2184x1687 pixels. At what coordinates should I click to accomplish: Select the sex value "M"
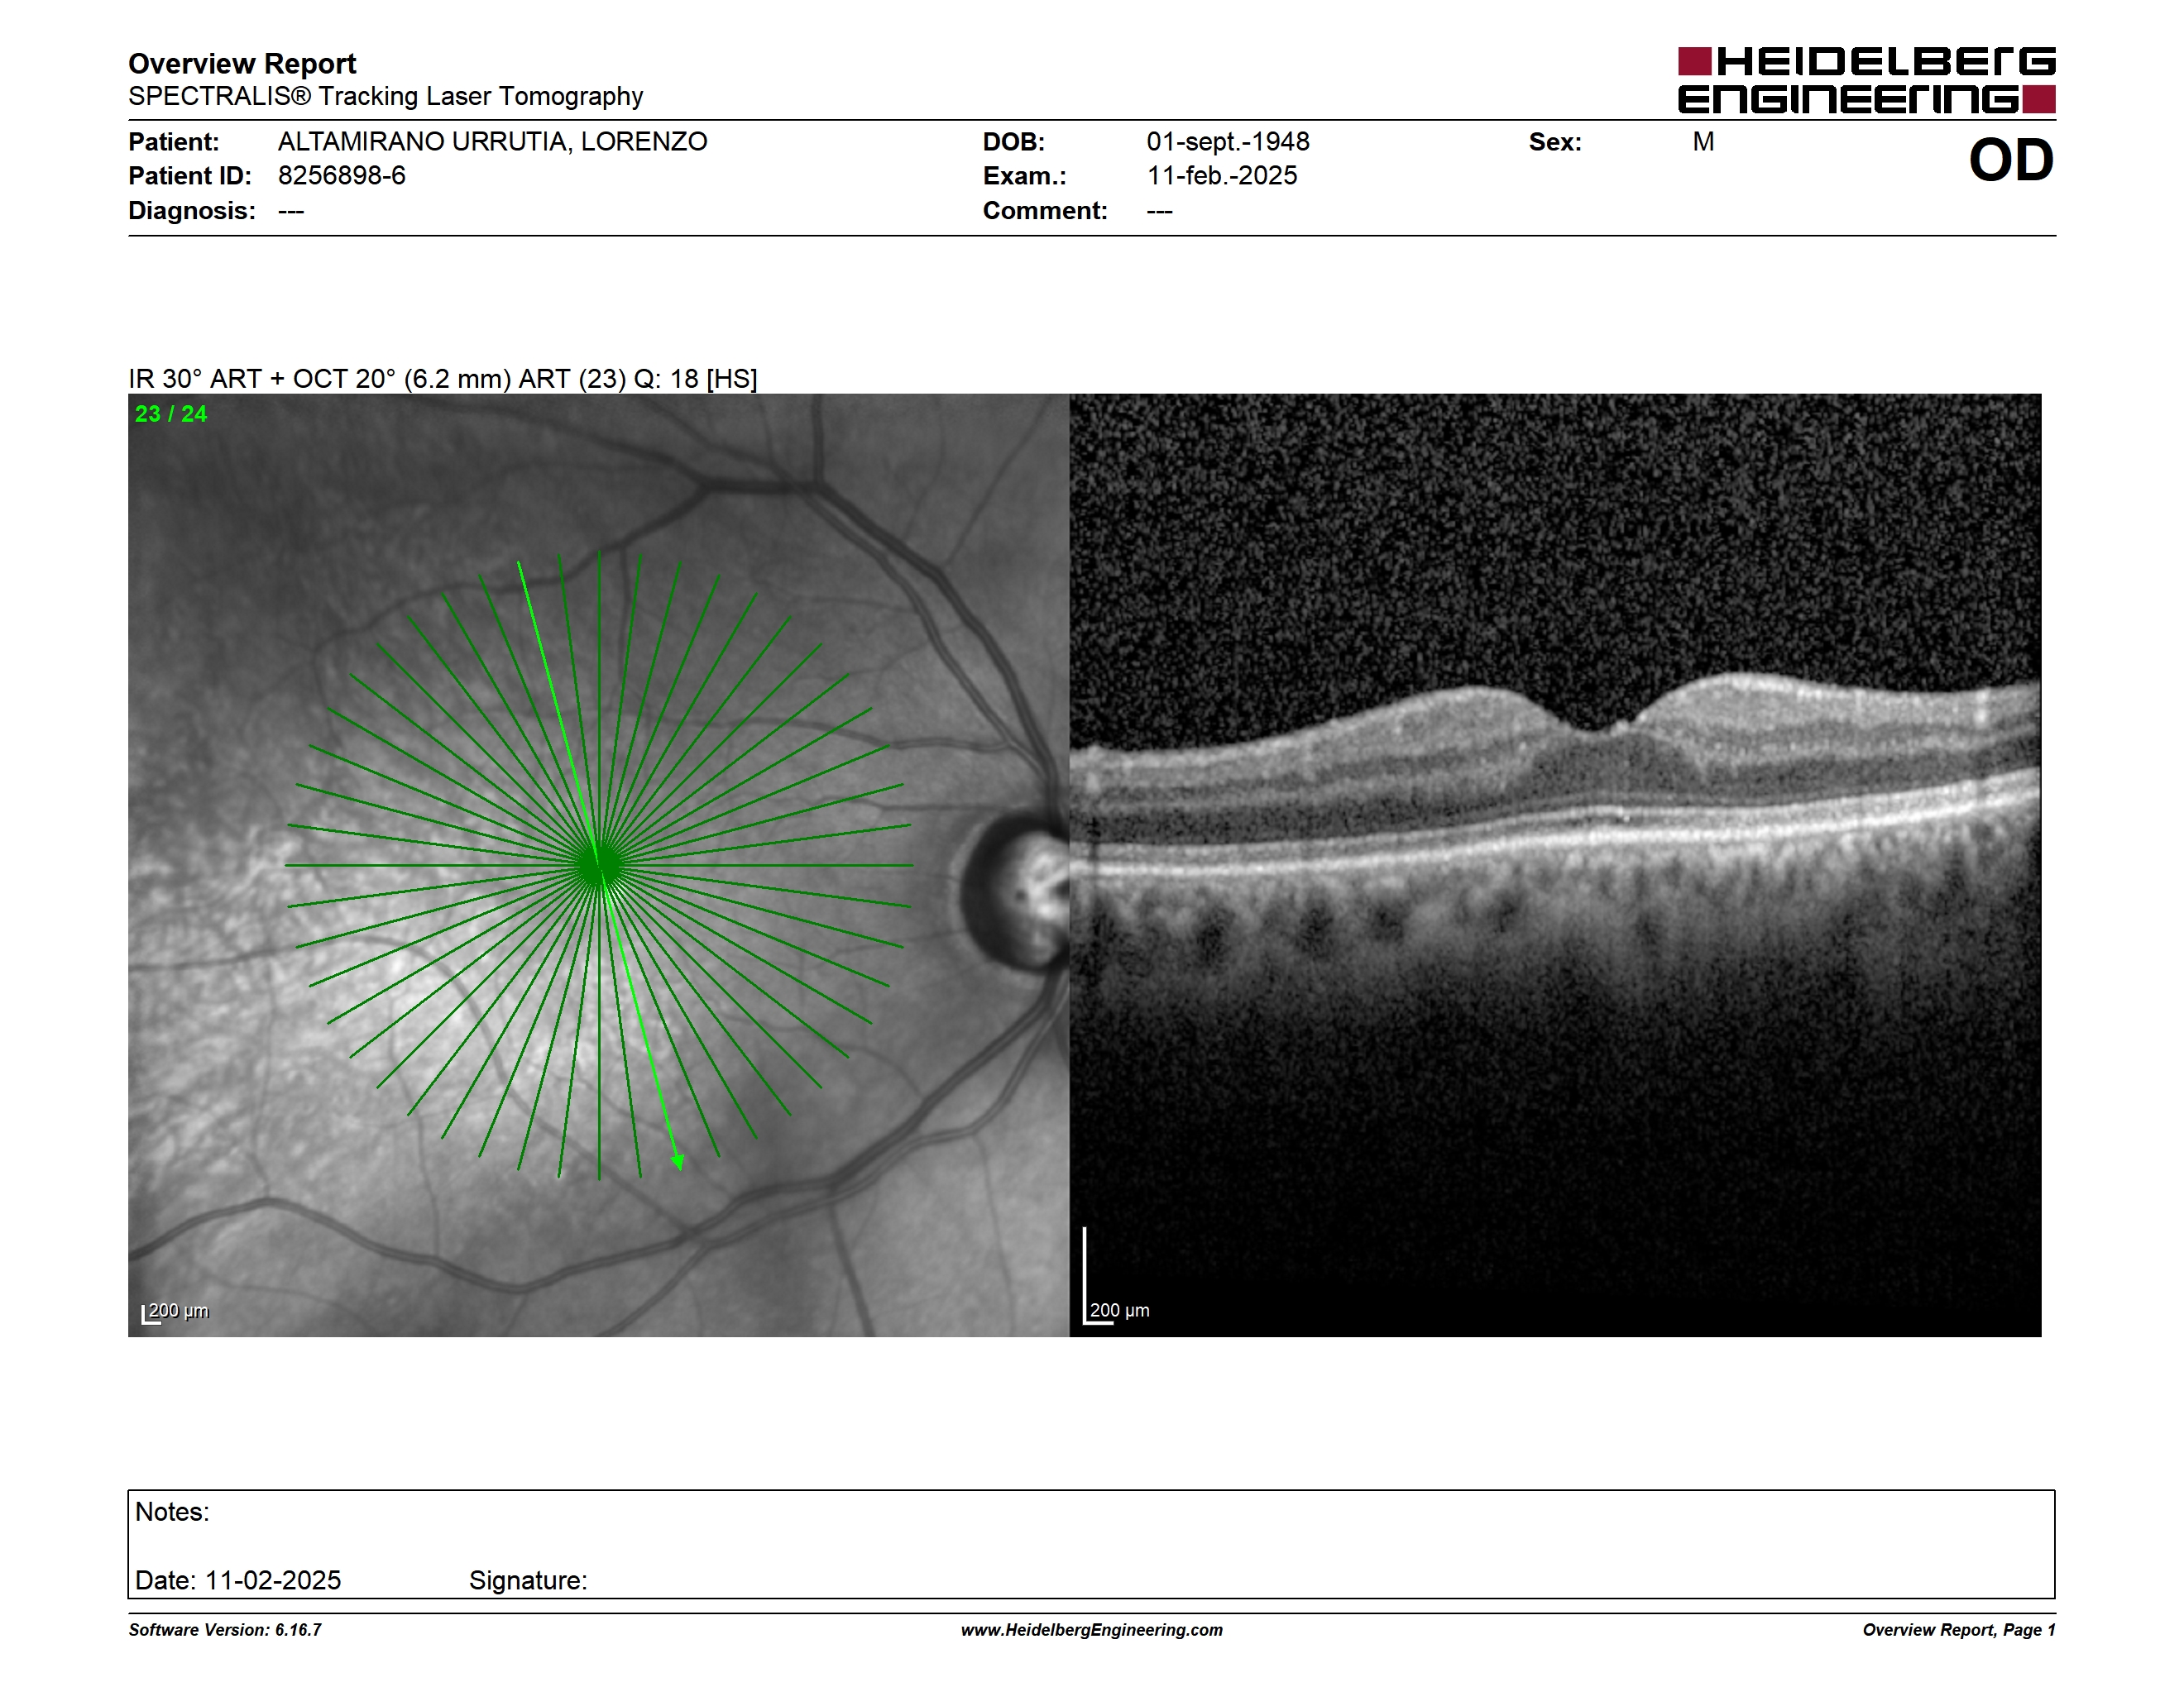(x=1704, y=142)
